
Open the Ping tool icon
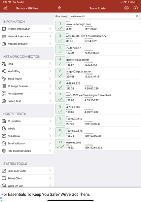click(4, 64)
